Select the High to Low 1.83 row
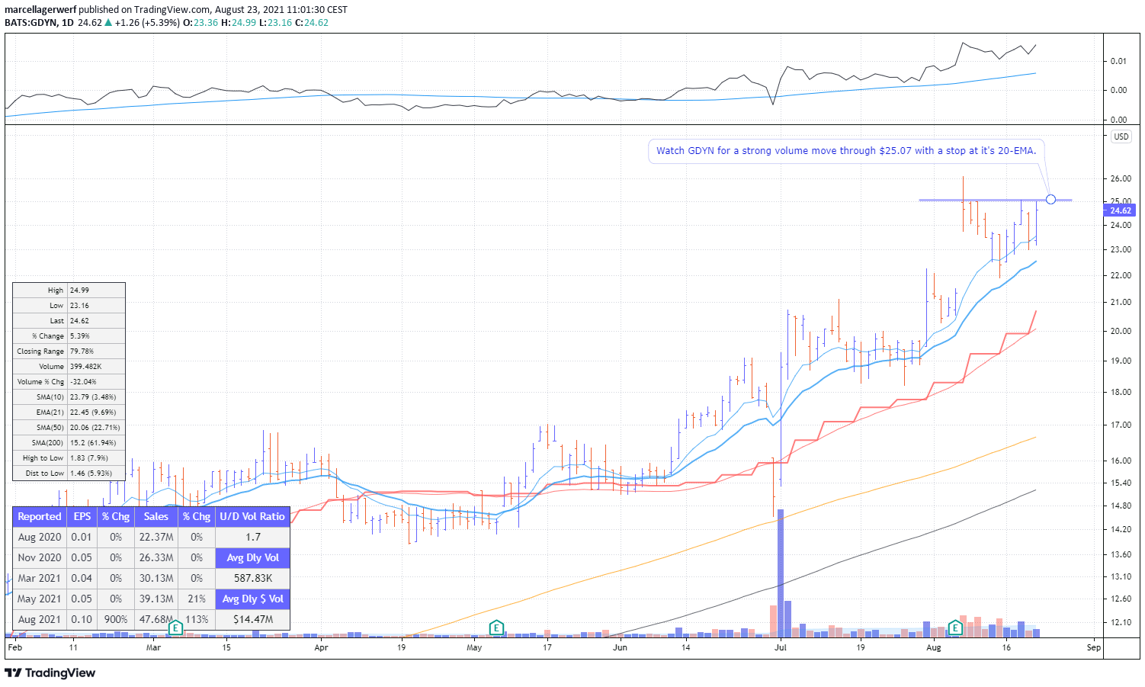The height and width of the screenshot is (687, 1145). click(x=69, y=458)
